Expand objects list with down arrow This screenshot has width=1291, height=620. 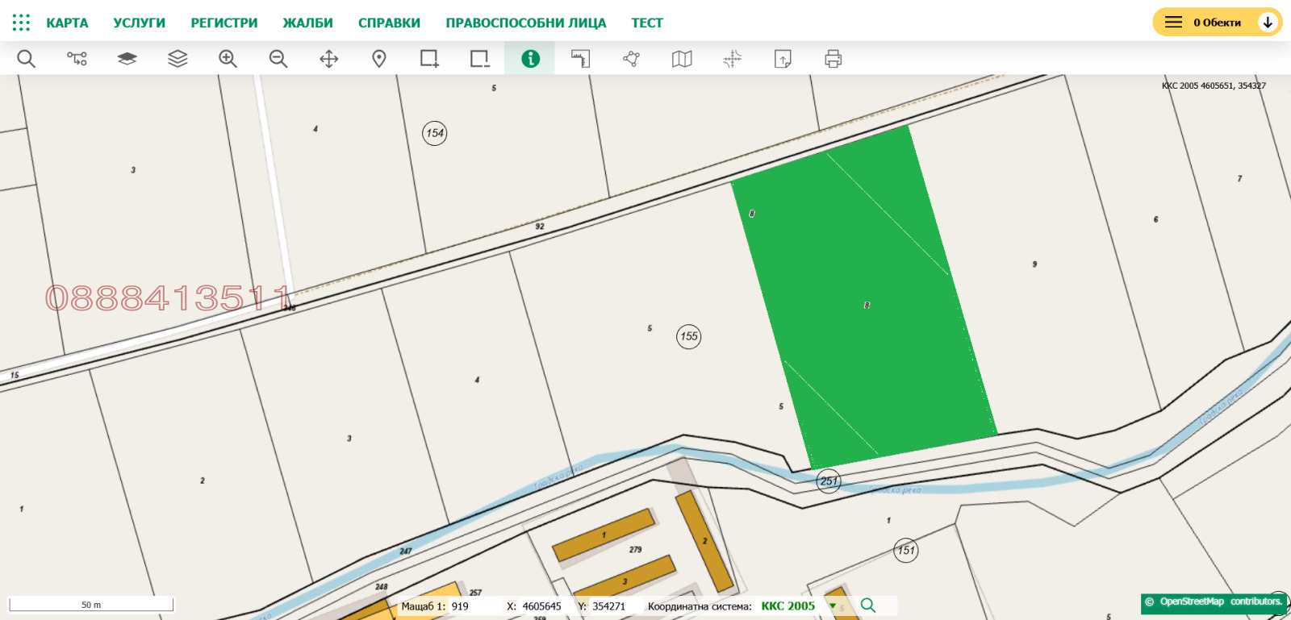click(x=1268, y=23)
